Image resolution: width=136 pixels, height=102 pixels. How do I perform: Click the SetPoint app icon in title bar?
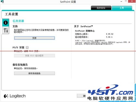coord(2,1)
